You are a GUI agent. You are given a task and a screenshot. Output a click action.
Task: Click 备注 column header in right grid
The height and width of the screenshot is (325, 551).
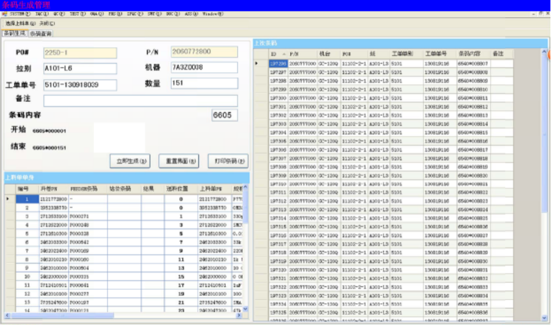501,54
